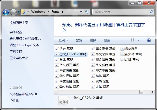Select font icon for 楷体 常规
Viewport: 157px width, 110px height.
(x=93, y=76)
